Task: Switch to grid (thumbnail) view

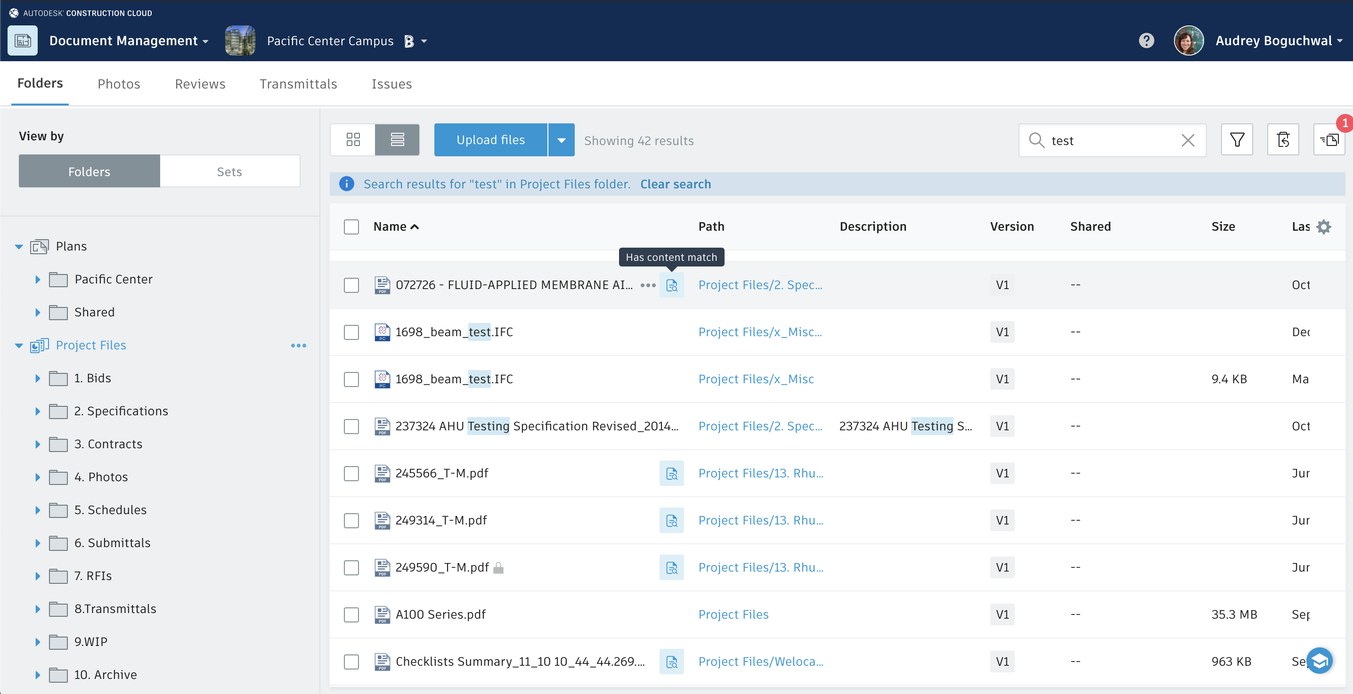Action: point(353,140)
